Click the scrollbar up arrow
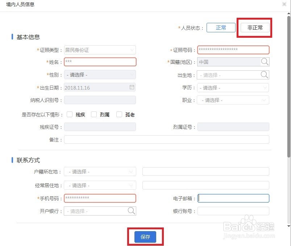Image resolution: width=291 pixels, height=246 pixels. point(289,13)
